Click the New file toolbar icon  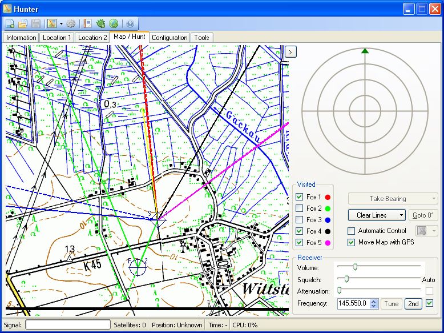coord(11,24)
